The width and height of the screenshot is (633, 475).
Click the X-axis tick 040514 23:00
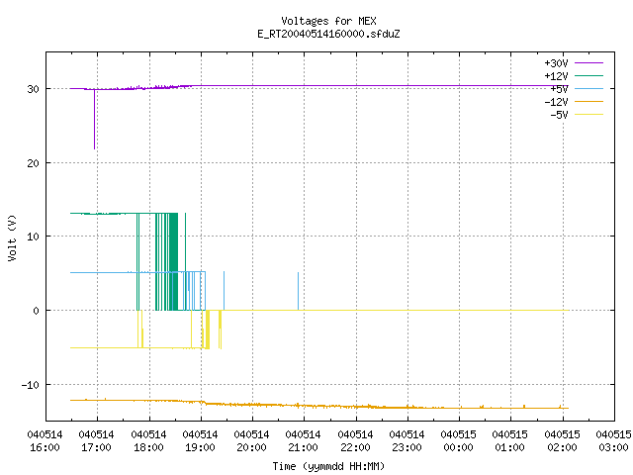[407, 441]
